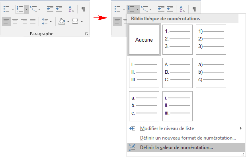Open numbering dropdown arrow in left Paragraphe panel
This screenshot has width=246, height=157.
coord(26,9)
